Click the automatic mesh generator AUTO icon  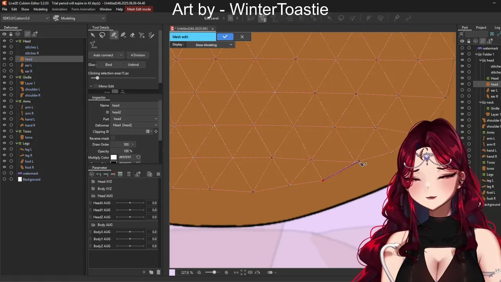(93, 45)
